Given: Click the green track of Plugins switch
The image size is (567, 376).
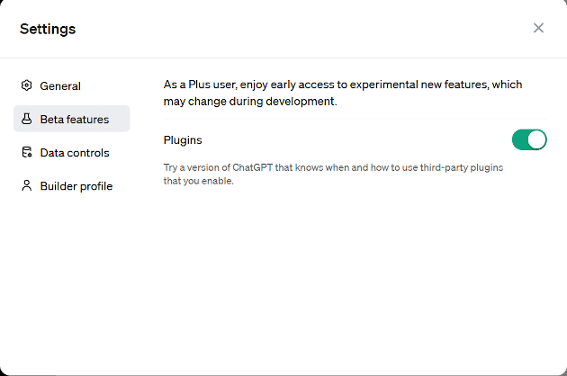Looking at the screenshot, I should click(520, 139).
